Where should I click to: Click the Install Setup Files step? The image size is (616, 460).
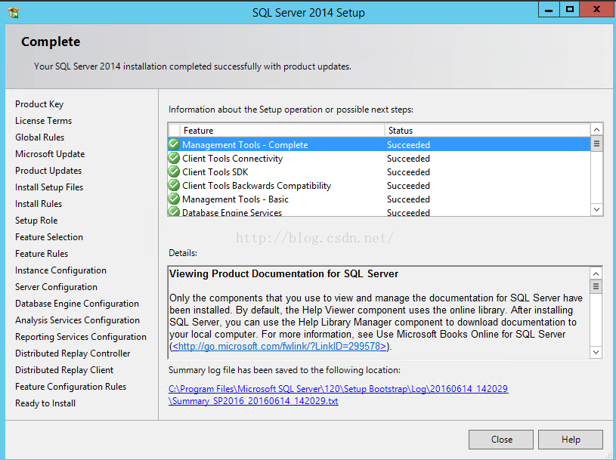[x=49, y=187]
